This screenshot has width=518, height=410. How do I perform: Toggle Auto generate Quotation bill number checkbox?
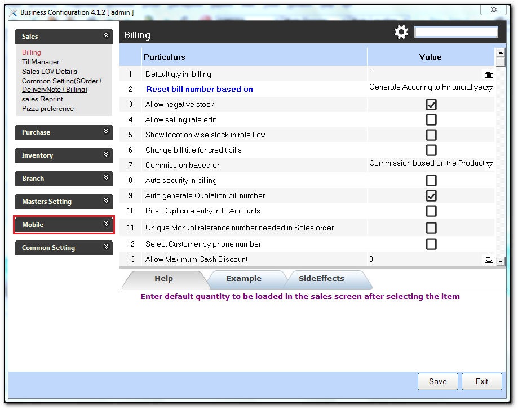point(431,196)
